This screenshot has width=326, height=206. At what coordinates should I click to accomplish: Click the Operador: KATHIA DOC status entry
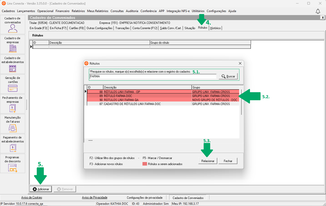click(112, 204)
